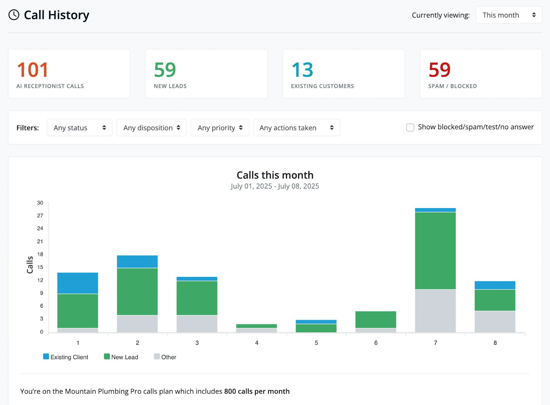This screenshot has width=550, height=405.
Task: Select the AI Receptionist Calls card
Action: pos(69,74)
